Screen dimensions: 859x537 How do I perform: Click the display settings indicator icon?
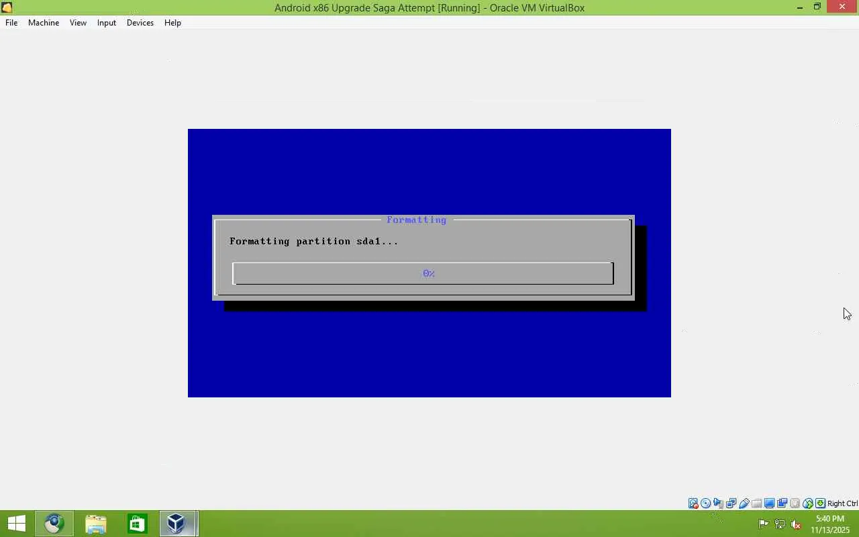[770, 503]
